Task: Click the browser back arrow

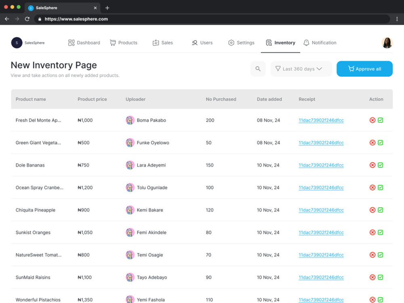Action: (7, 19)
